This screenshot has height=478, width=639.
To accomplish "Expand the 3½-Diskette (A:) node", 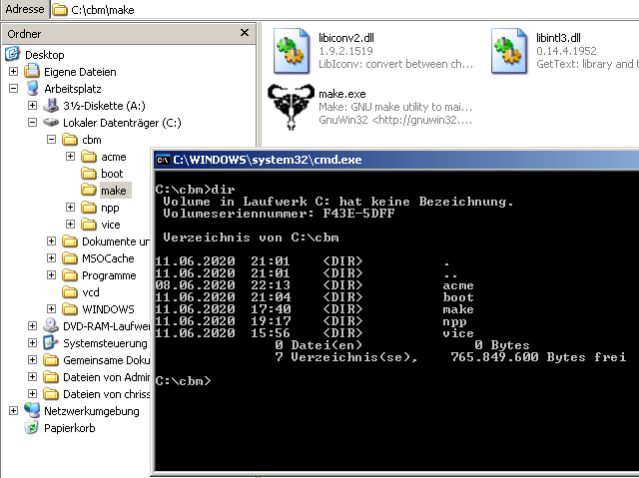I will pyautogui.click(x=32, y=106).
